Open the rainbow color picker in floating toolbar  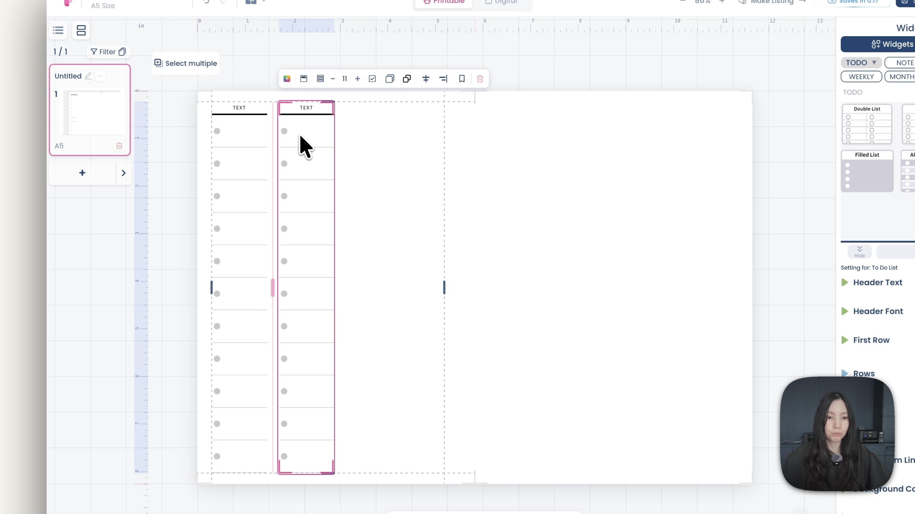coord(287,79)
